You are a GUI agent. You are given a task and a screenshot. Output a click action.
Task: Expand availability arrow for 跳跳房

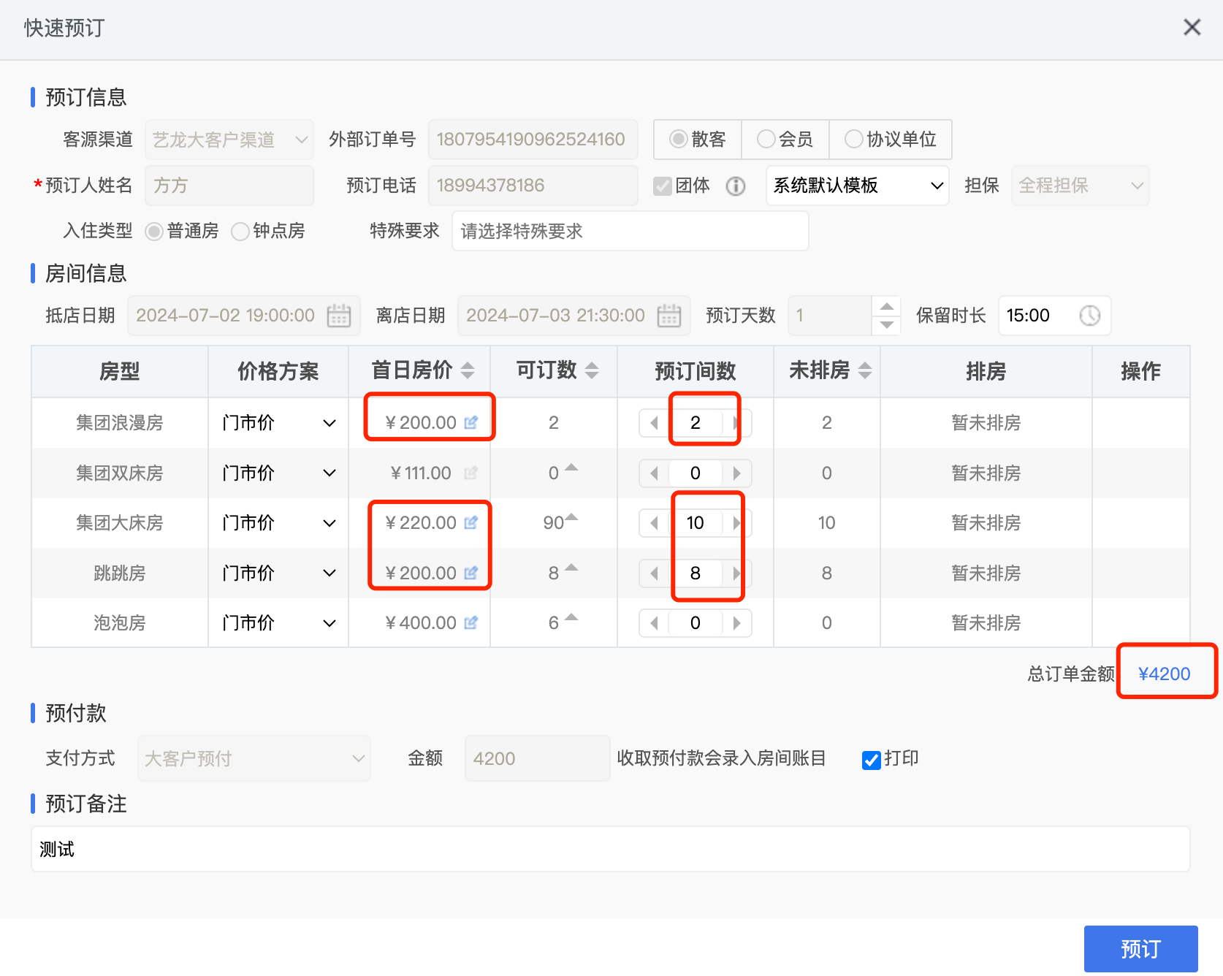pos(571,568)
